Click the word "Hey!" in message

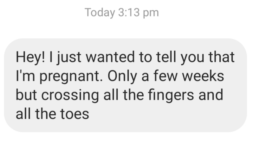[x=30, y=57]
